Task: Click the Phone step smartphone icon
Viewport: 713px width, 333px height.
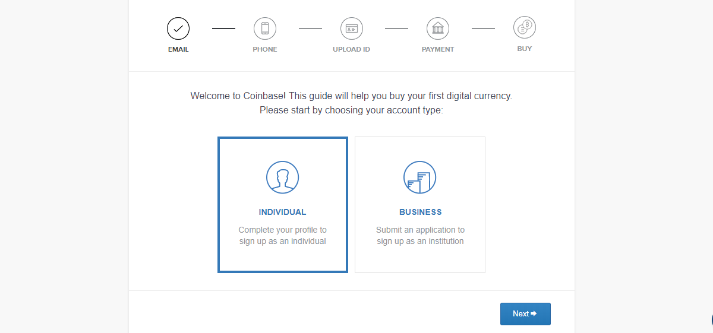Action: pyautogui.click(x=265, y=28)
